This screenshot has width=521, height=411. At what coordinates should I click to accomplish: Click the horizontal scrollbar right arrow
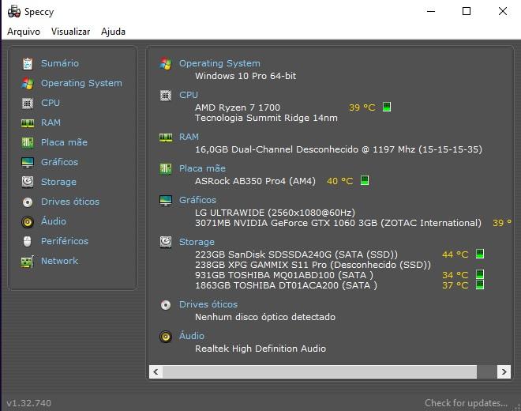504,371
